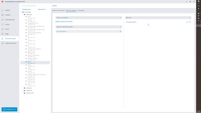Click the Действия section header label

point(128,18)
